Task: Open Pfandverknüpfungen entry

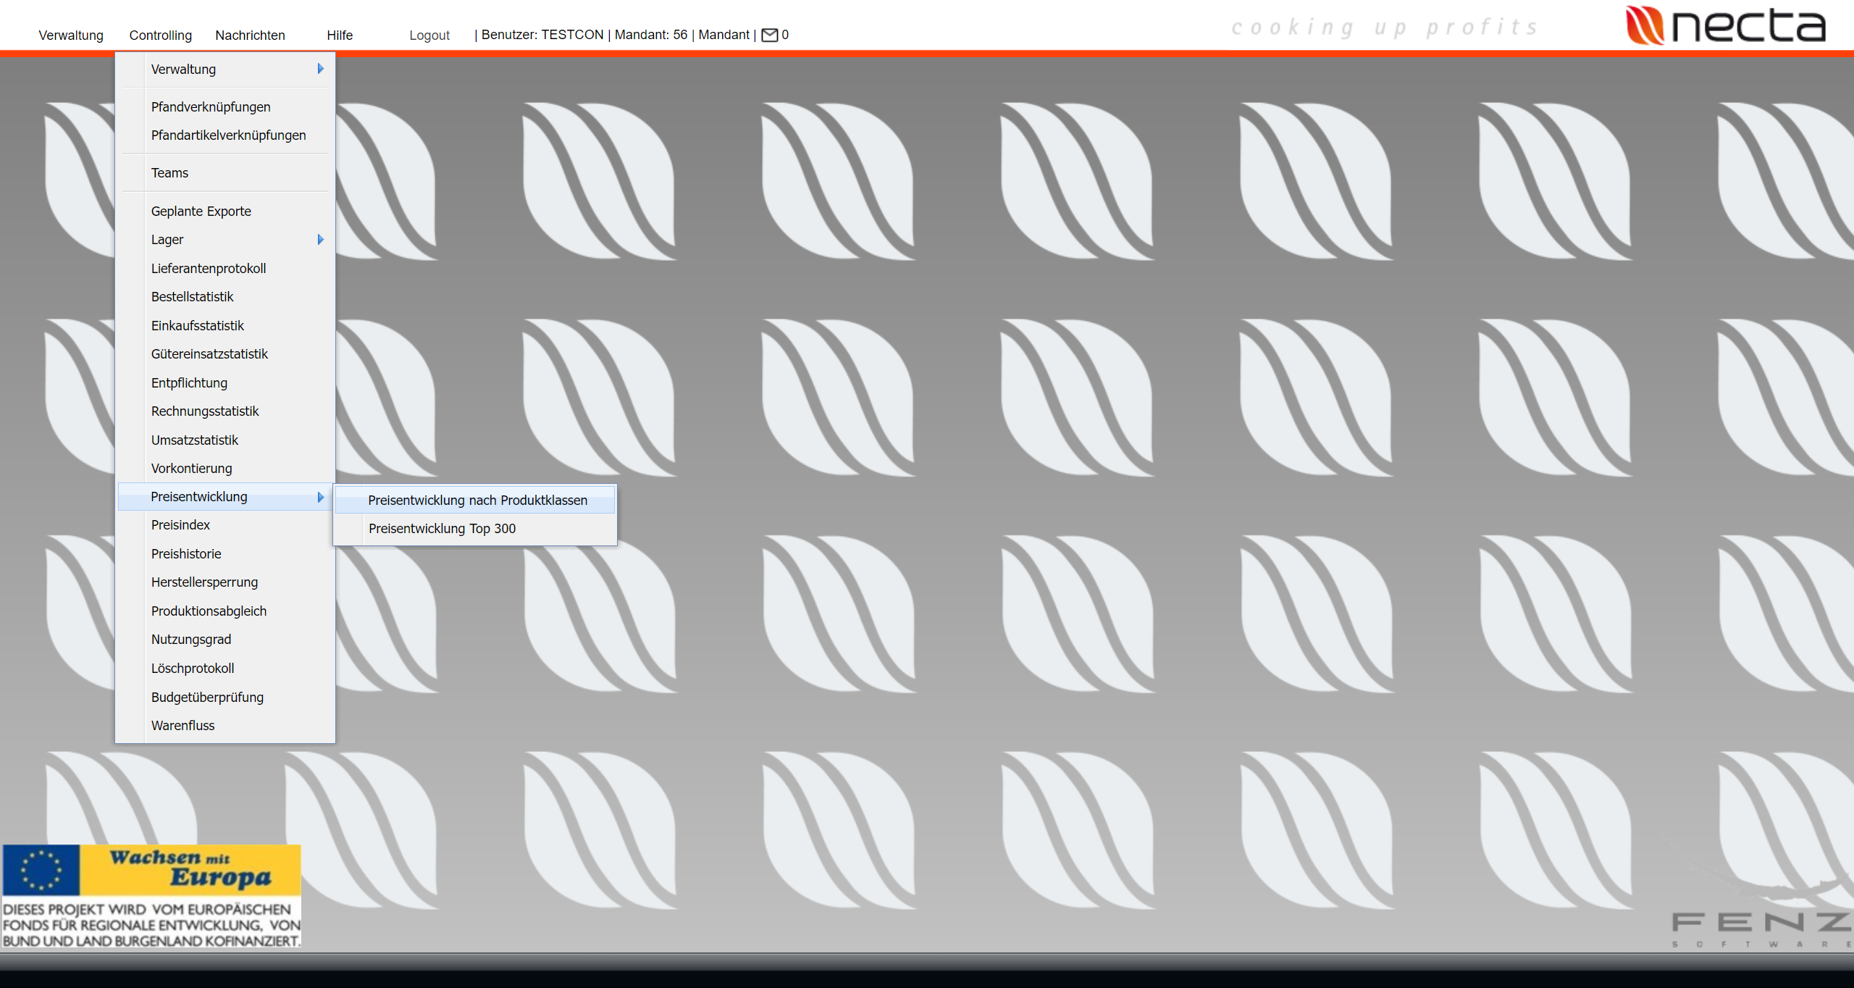Action: click(x=211, y=107)
